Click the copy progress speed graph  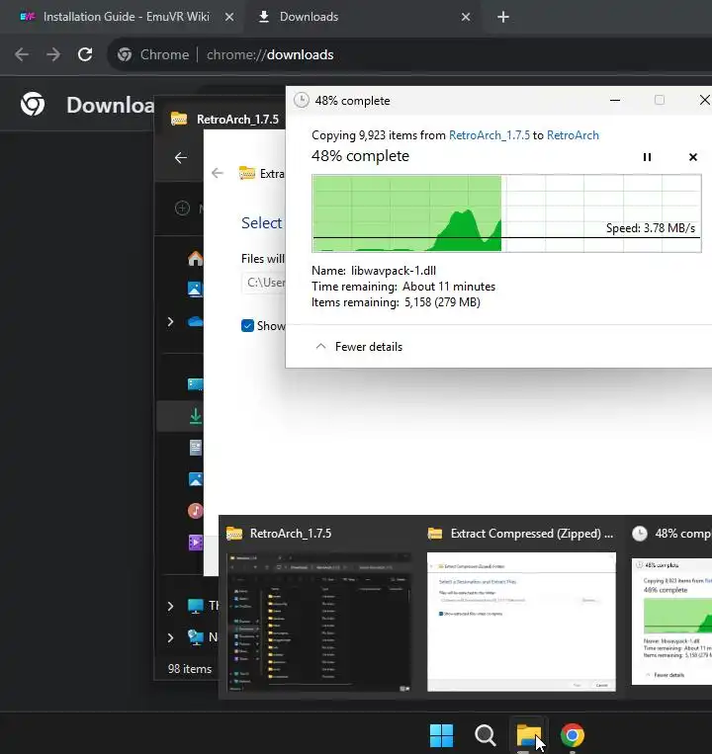tap(506, 213)
